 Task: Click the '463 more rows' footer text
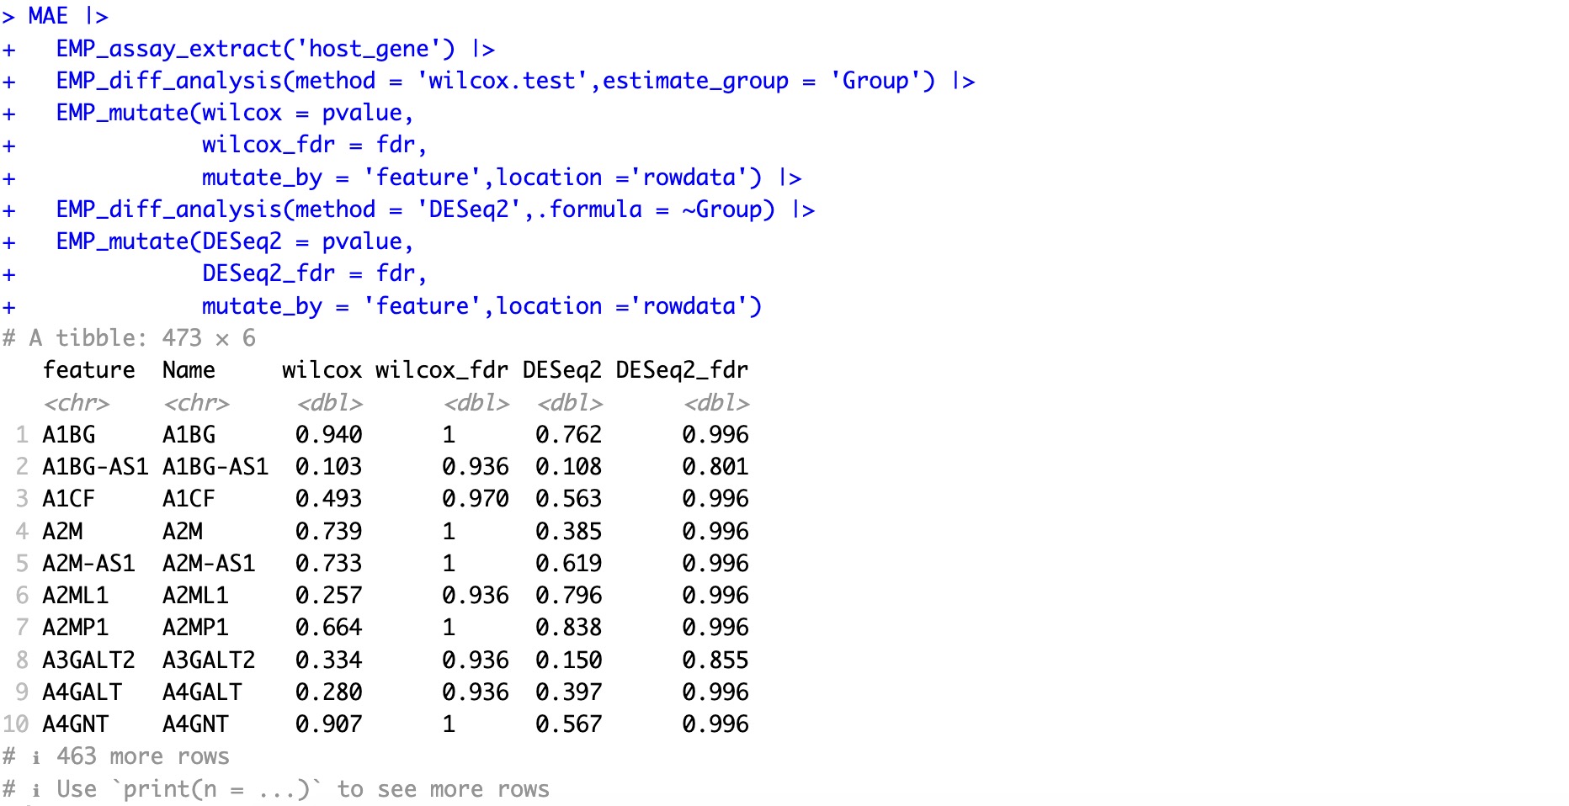click(142, 756)
